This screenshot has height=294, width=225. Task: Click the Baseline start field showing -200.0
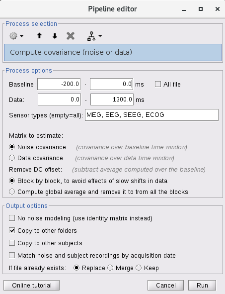[x=59, y=84]
